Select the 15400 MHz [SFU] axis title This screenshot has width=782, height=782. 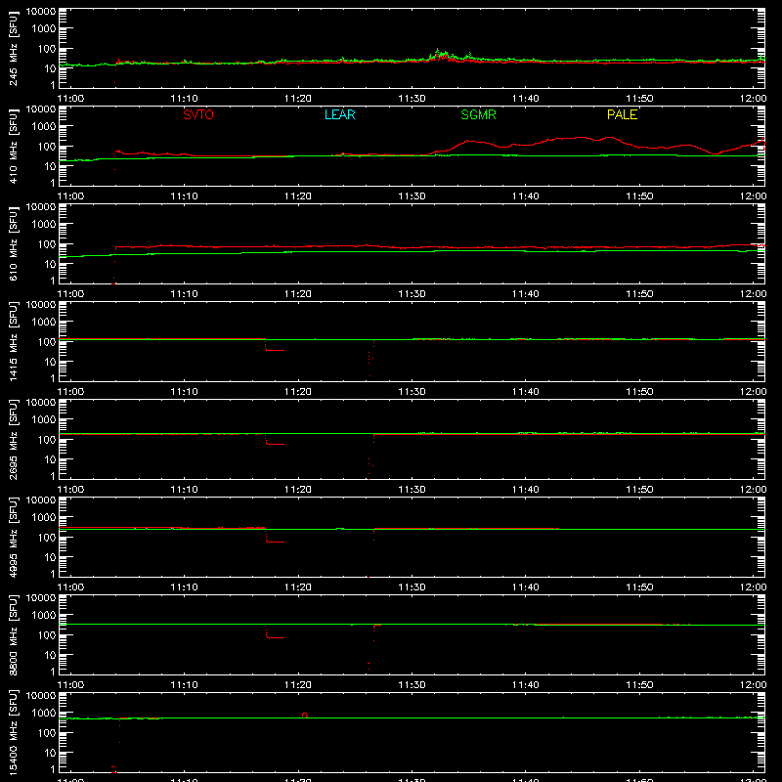point(14,732)
